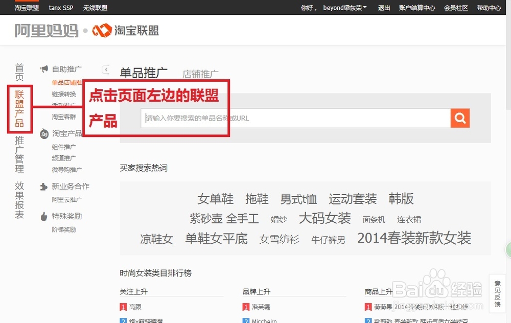The width and height of the screenshot is (511, 323).
Task: Collapse the sidebar with the arrow icon
Action: pyautogui.click(x=106, y=70)
